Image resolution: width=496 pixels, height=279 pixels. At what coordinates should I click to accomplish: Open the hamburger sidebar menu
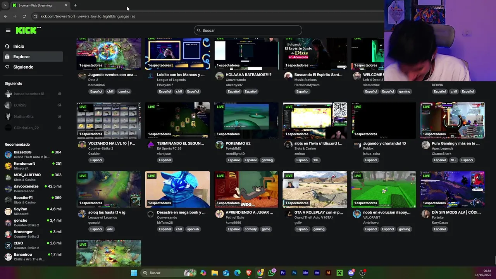[x=8, y=30]
